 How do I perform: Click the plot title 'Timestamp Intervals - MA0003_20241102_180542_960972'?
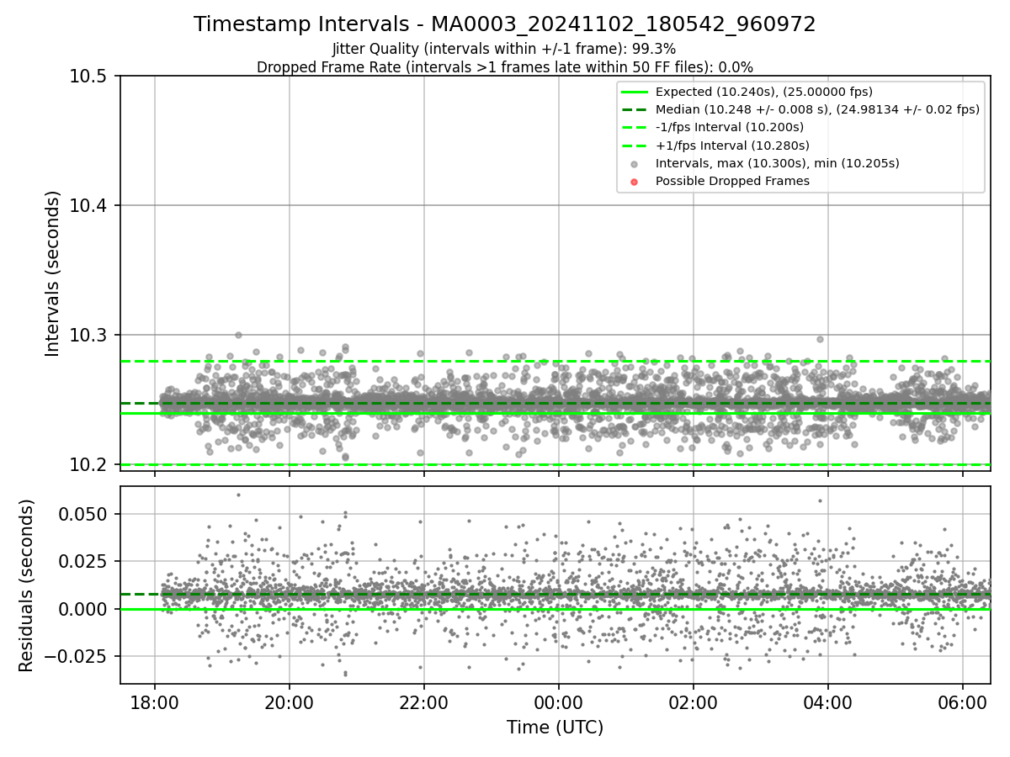point(505,24)
